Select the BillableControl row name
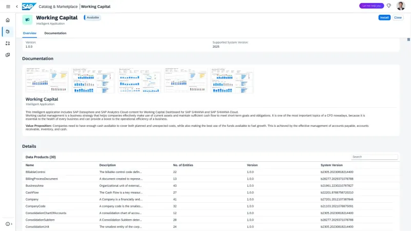This screenshot has height=231, width=411. (35, 172)
